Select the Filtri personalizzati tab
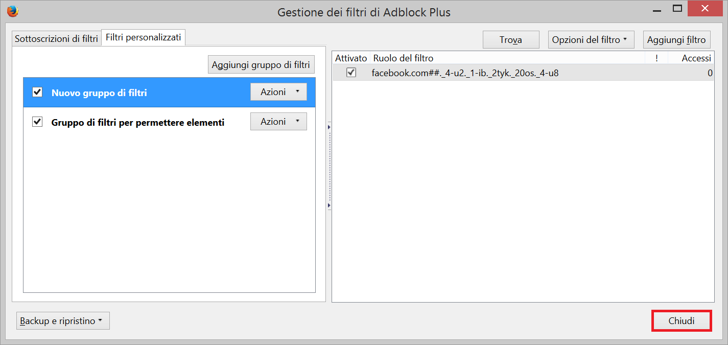Screen dimensions: 728x345 point(144,37)
